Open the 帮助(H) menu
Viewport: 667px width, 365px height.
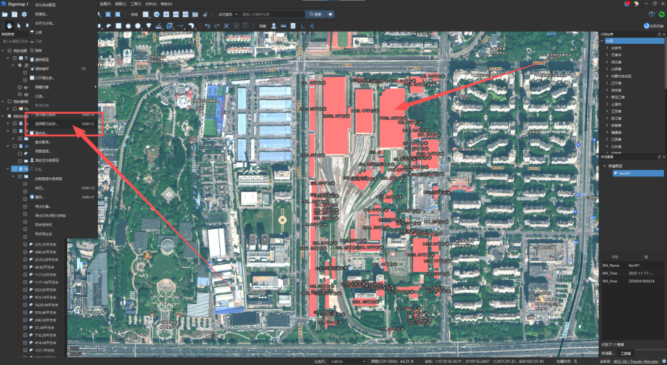click(166, 4)
